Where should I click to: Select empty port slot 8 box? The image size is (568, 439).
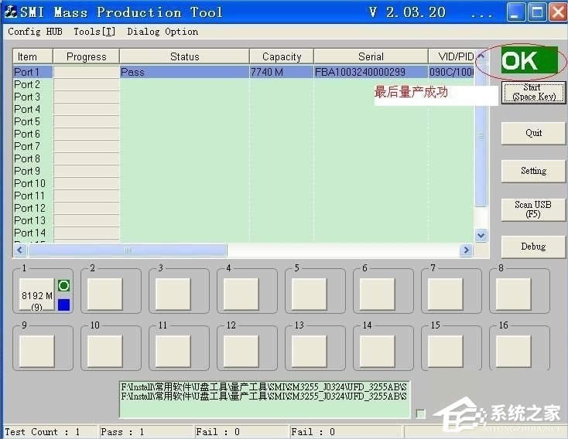click(514, 294)
